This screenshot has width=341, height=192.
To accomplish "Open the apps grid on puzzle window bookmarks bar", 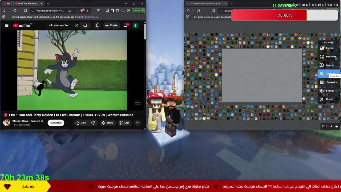I will (x=187, y=17).
